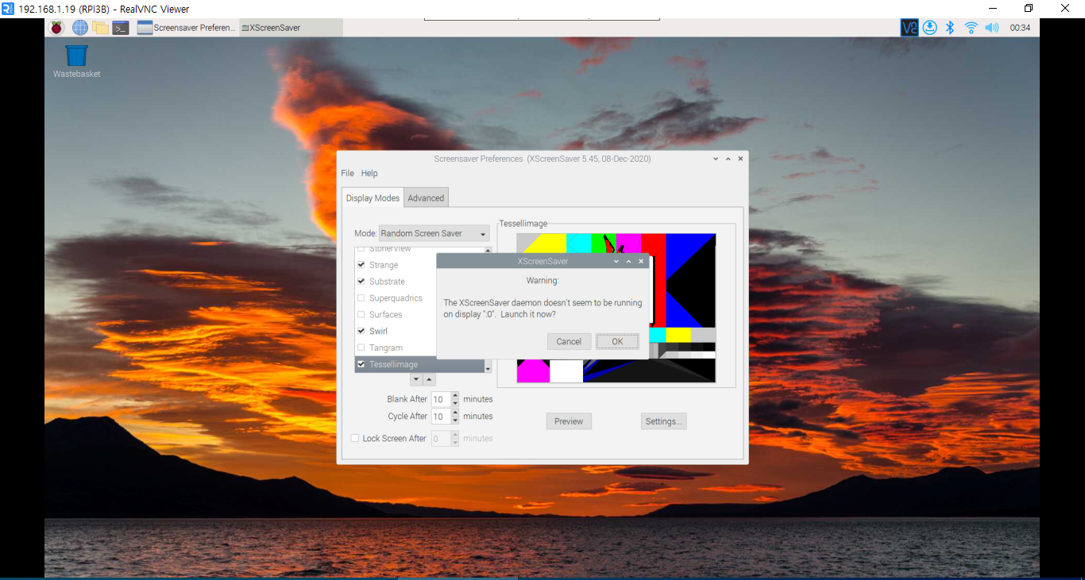Click the Wi-Fi network tray icon
The image size is (1085, 580).
click(x=971, y=26)
